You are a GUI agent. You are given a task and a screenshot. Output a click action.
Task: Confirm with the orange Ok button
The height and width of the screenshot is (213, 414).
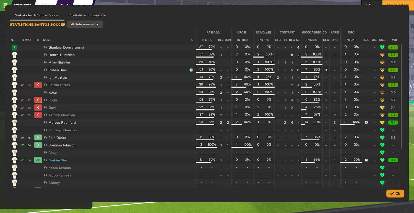pos(395,193)
